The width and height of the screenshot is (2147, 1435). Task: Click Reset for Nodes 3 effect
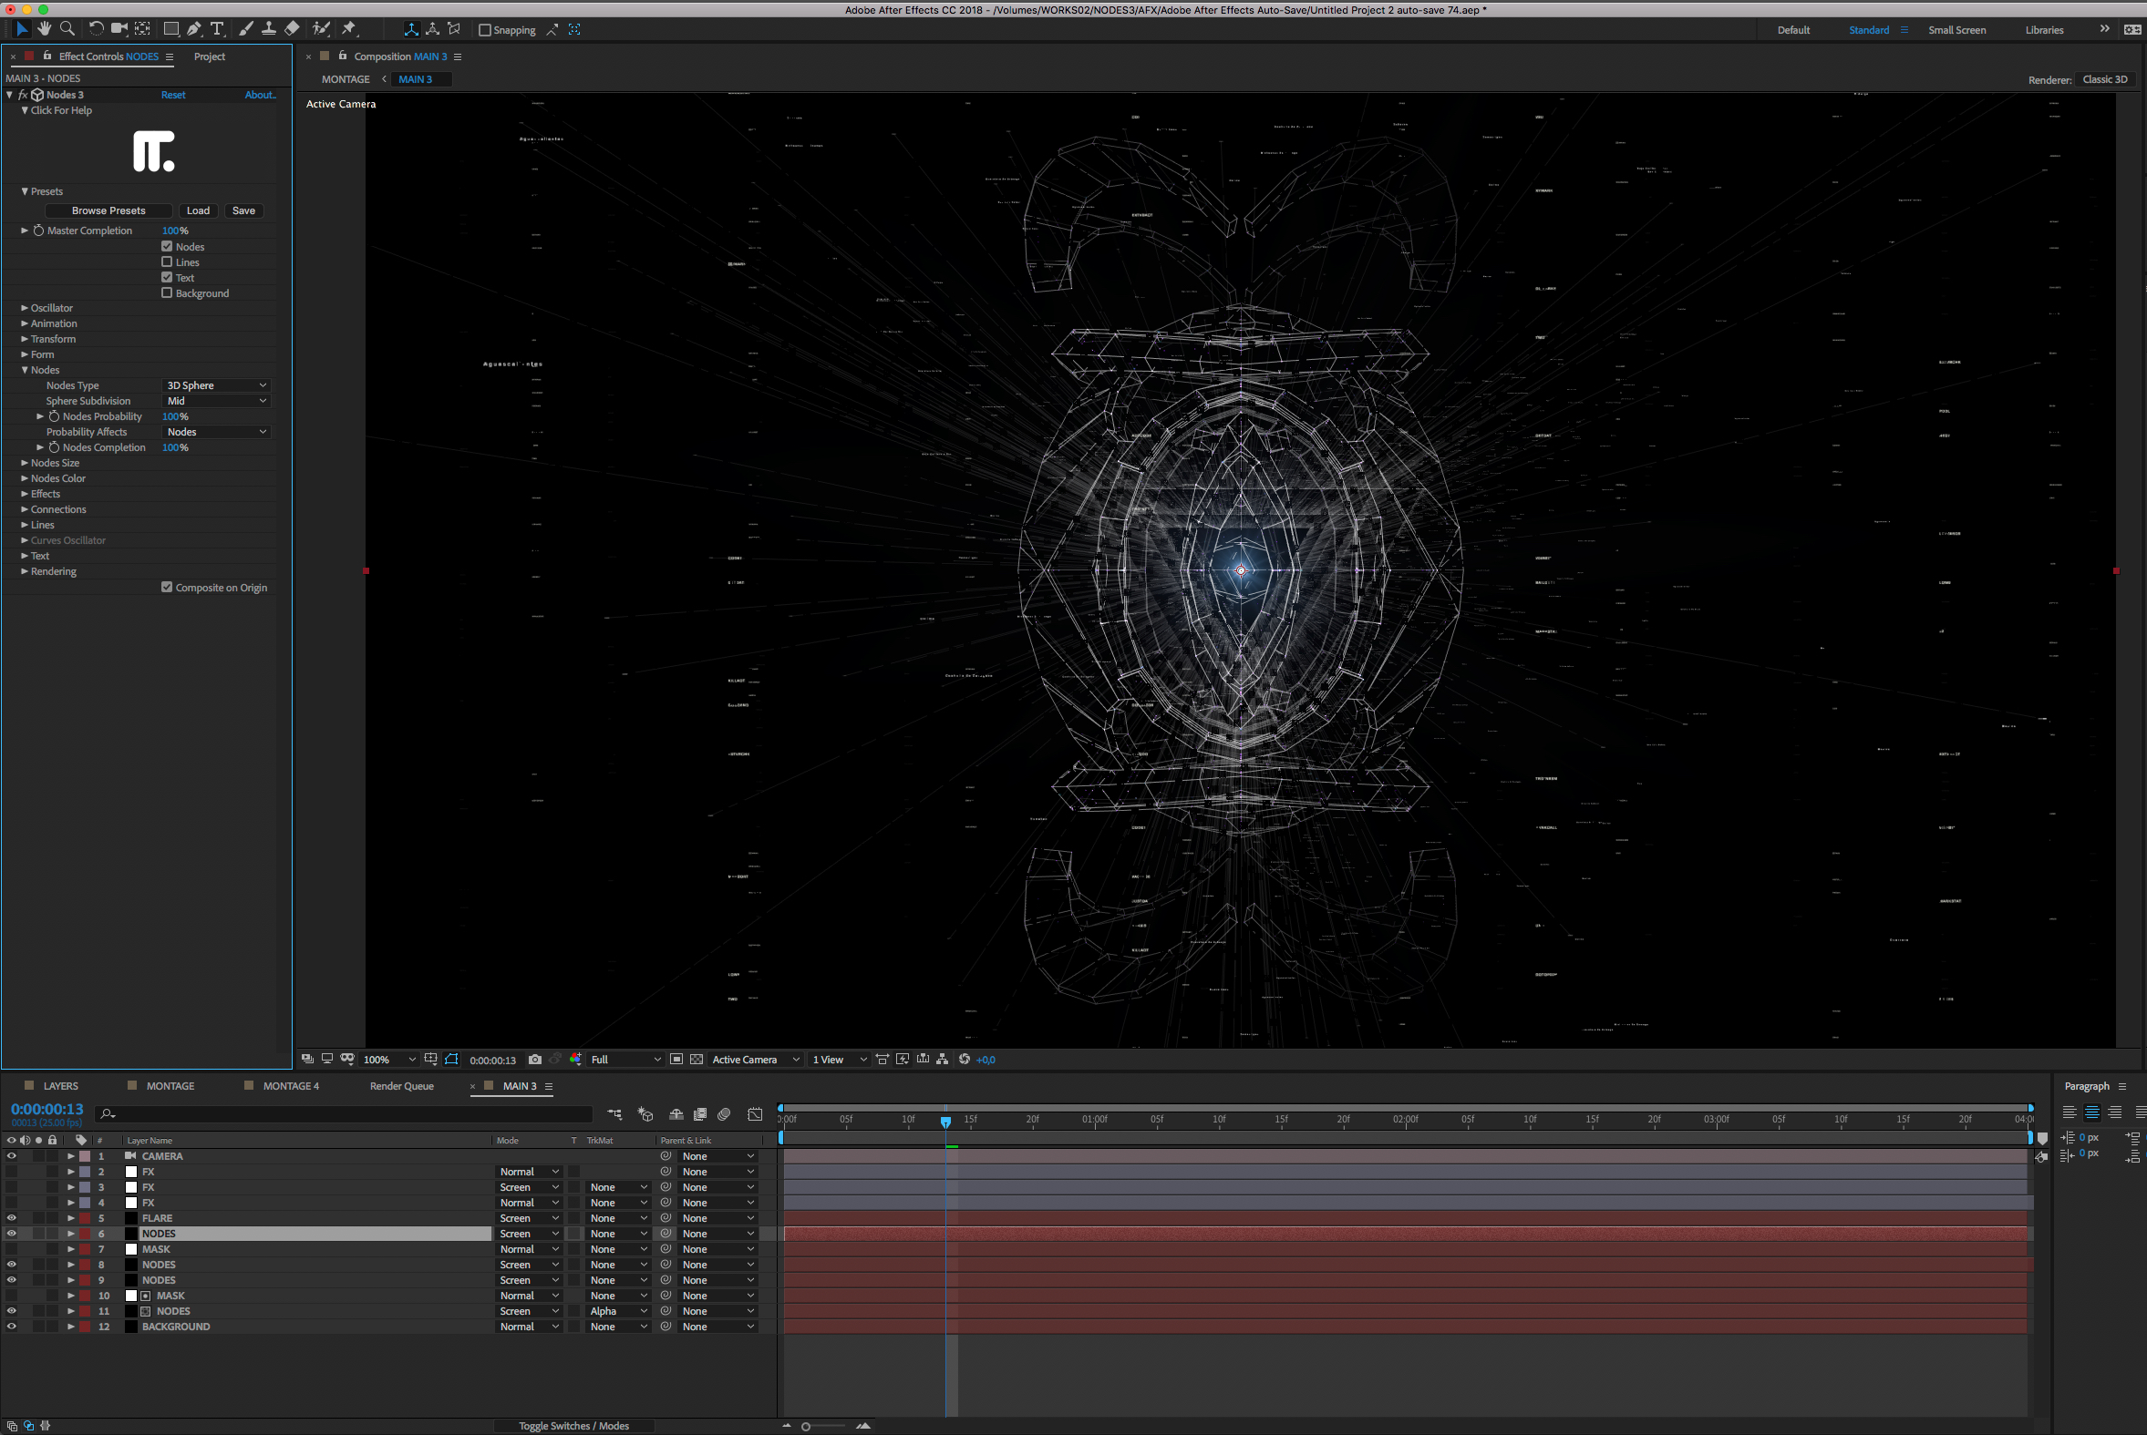point(173,95)
